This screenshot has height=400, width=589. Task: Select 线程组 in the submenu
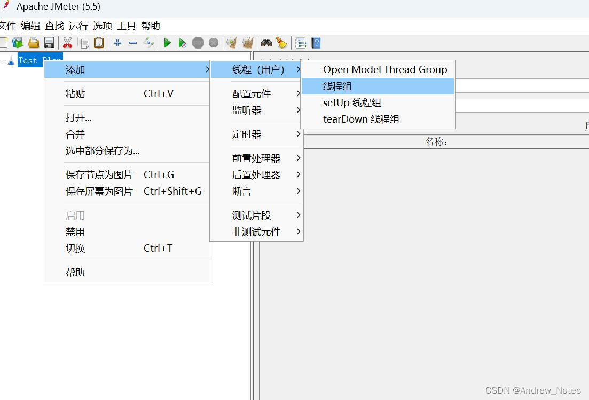[378, 86]
